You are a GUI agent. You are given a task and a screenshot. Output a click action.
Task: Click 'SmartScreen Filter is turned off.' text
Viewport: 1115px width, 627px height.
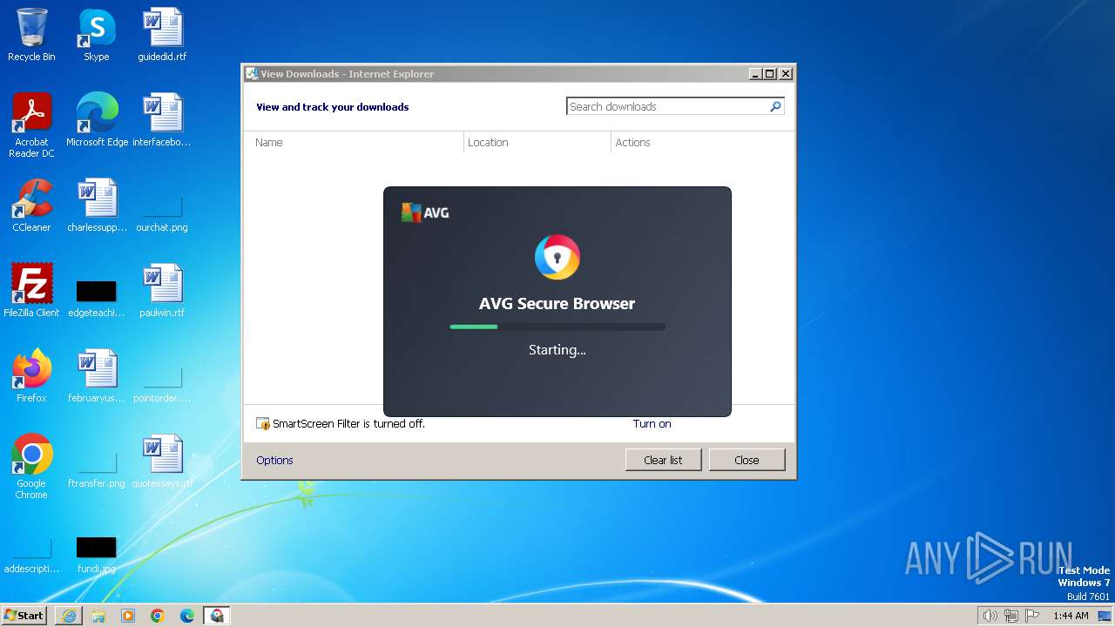pyautogui.click(x=348, y=424)
